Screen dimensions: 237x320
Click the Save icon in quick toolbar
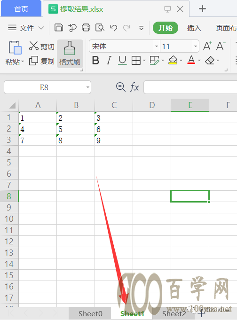(59, 28)
